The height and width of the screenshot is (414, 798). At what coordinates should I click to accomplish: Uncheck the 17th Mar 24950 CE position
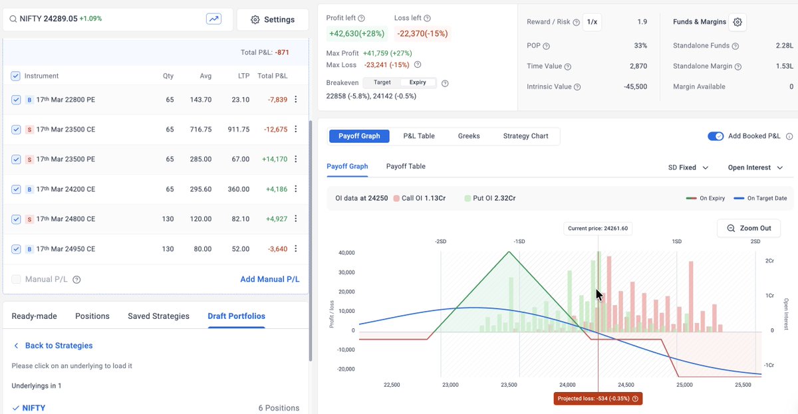[x=16, y=249]
